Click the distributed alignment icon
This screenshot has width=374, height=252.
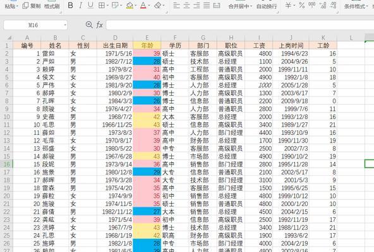pos(217,5)
